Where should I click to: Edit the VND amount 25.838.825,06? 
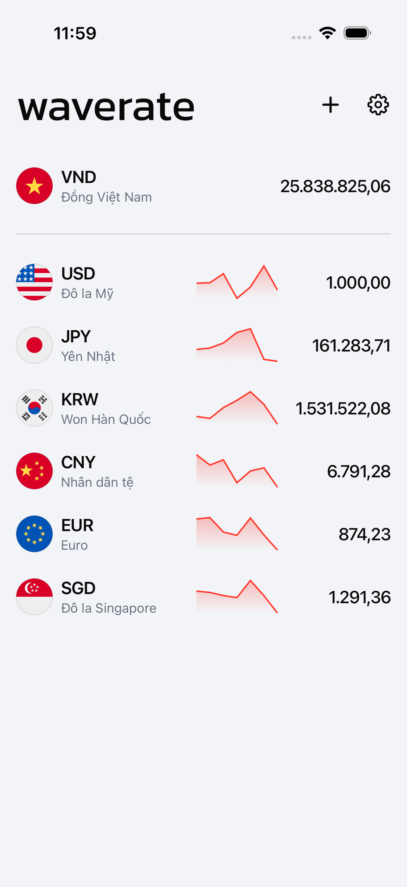click(335, 186)
